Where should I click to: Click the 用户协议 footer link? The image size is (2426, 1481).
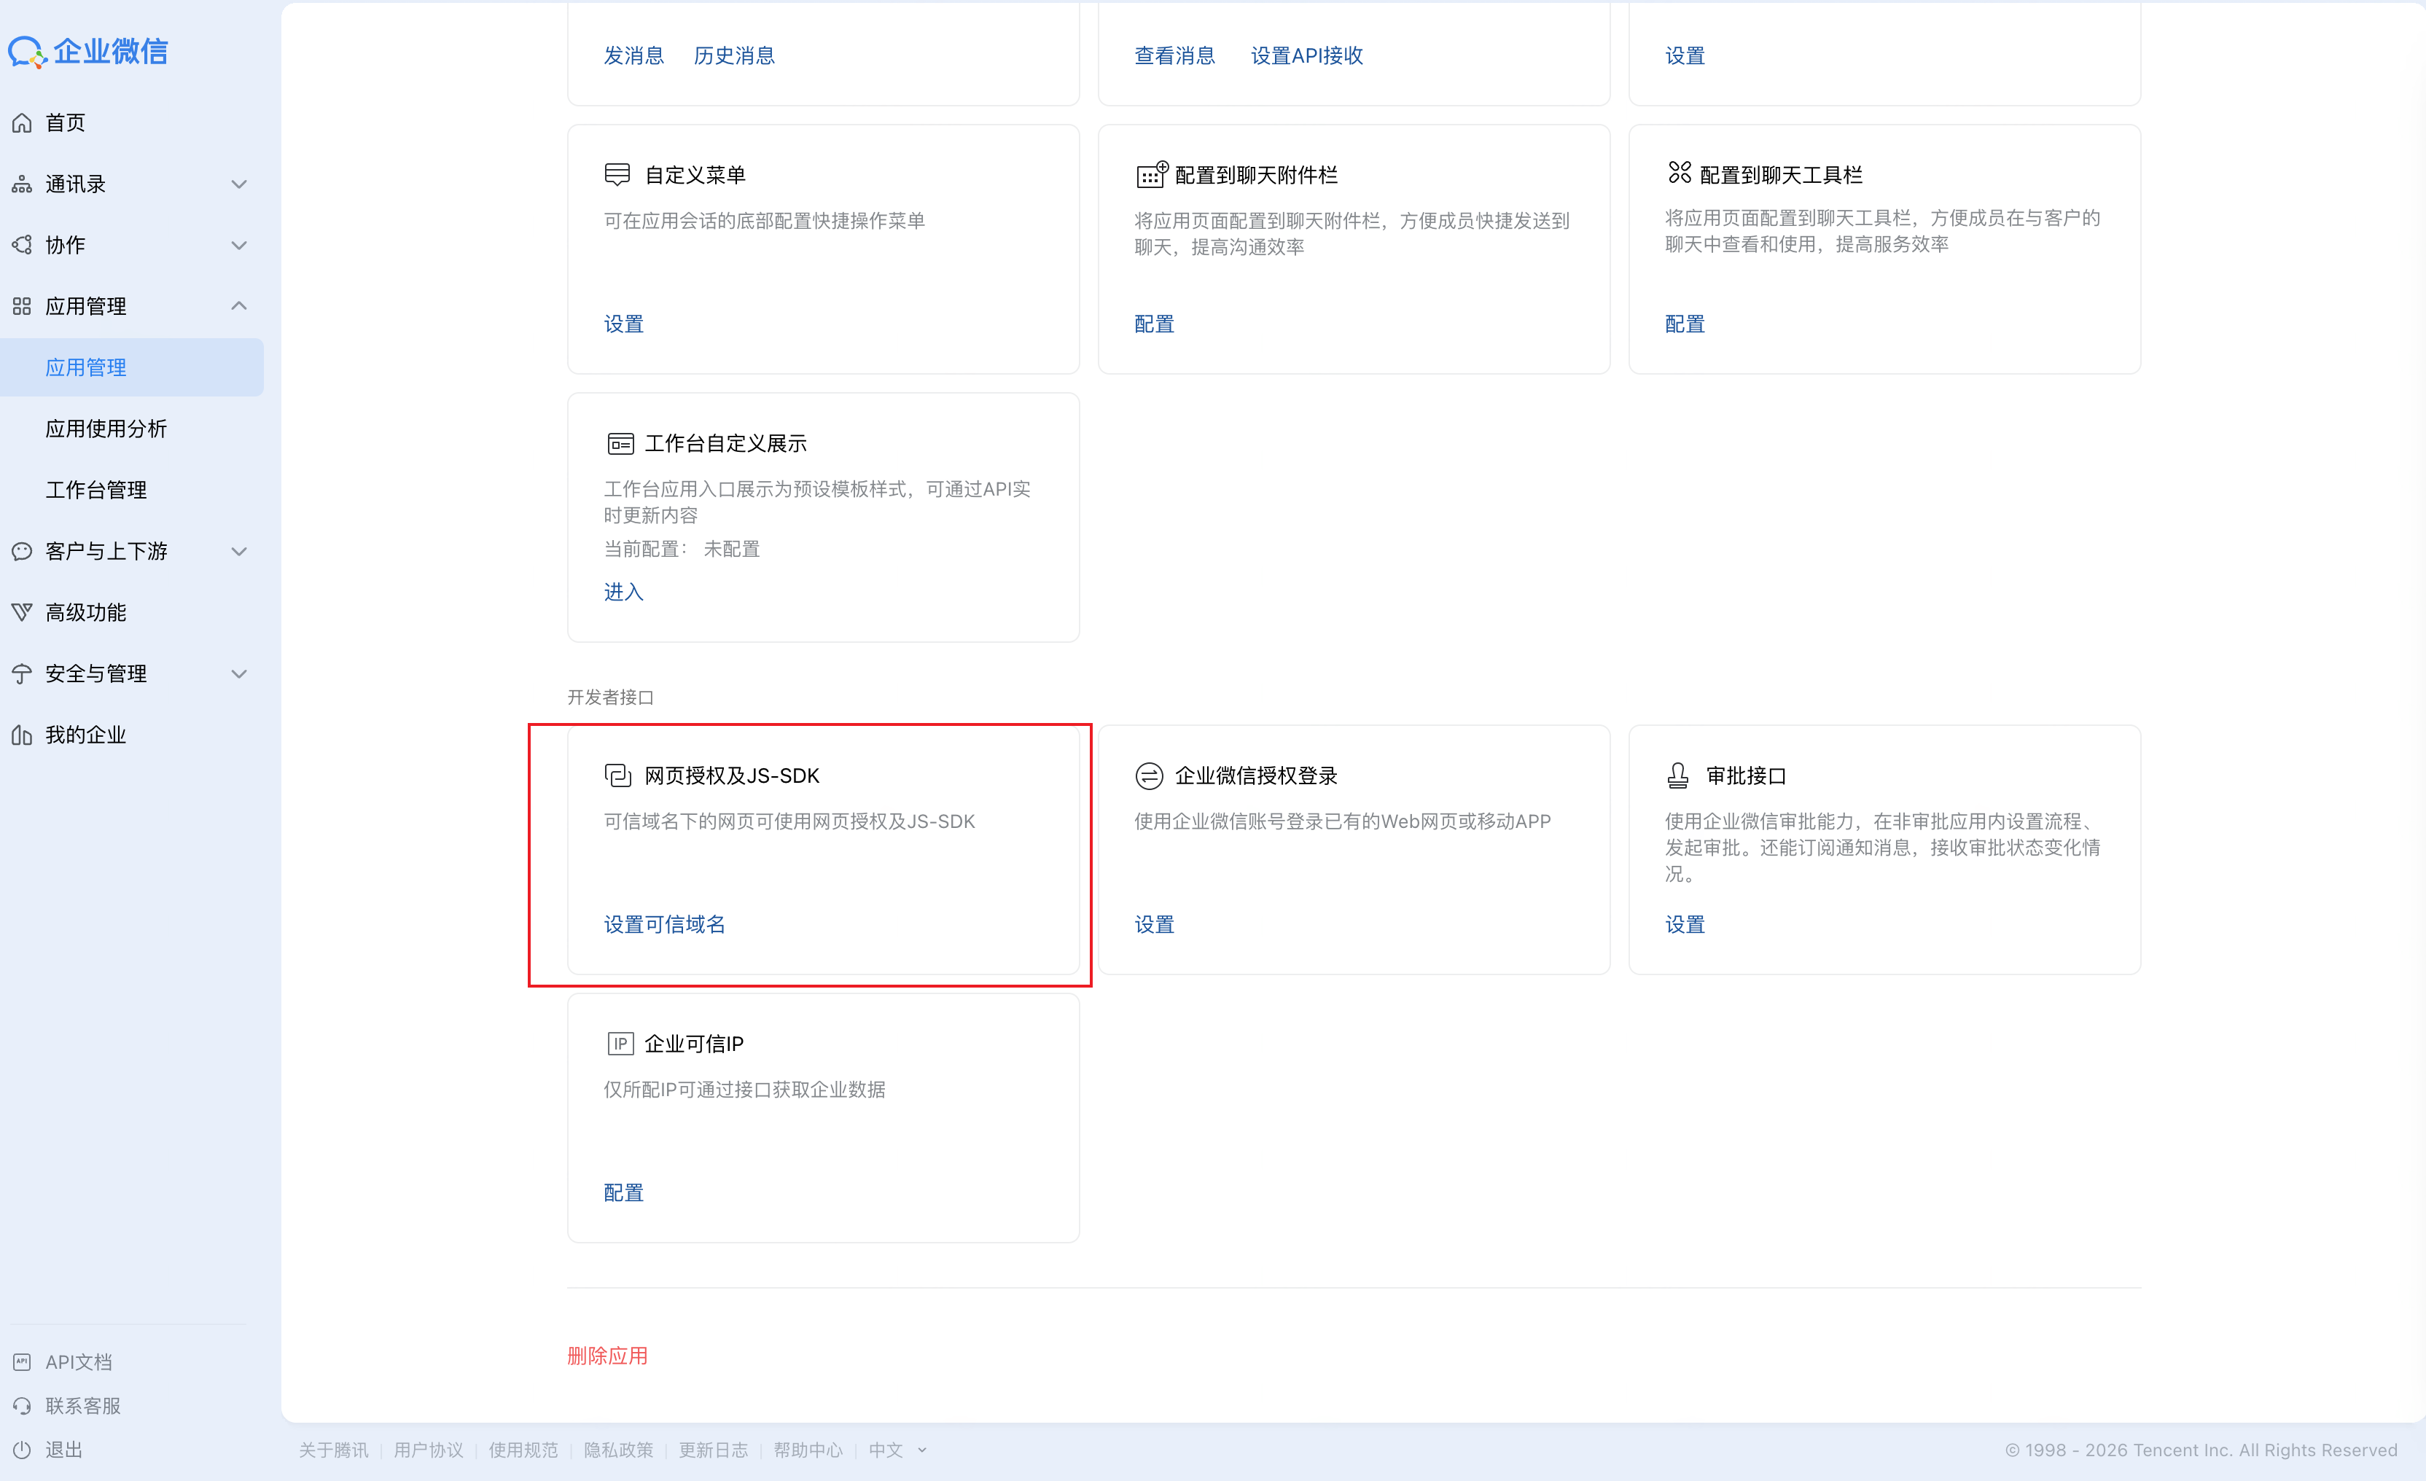click(x=429, y=1450)
